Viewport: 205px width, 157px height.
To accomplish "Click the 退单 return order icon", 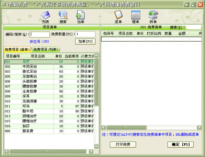I will 118,17.
